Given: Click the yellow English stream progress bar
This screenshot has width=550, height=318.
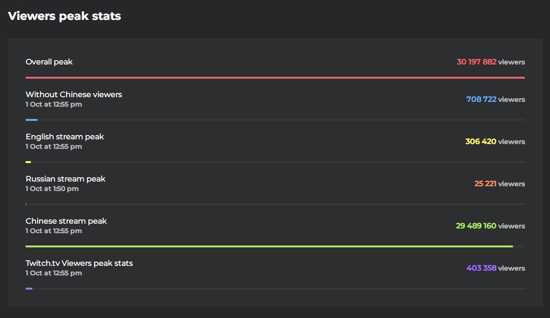Looking at the screenshot, I should click(28, 162).
